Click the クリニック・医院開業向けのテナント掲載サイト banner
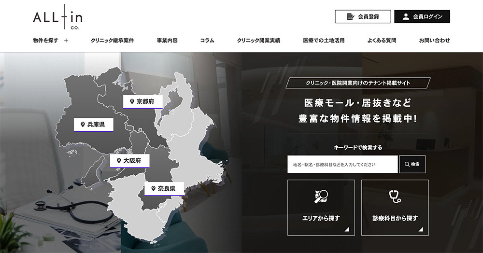This screenshot has height=253, width=483. point(358,83)
